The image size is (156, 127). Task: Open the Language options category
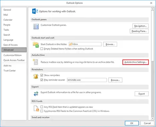tap(14, 40)
